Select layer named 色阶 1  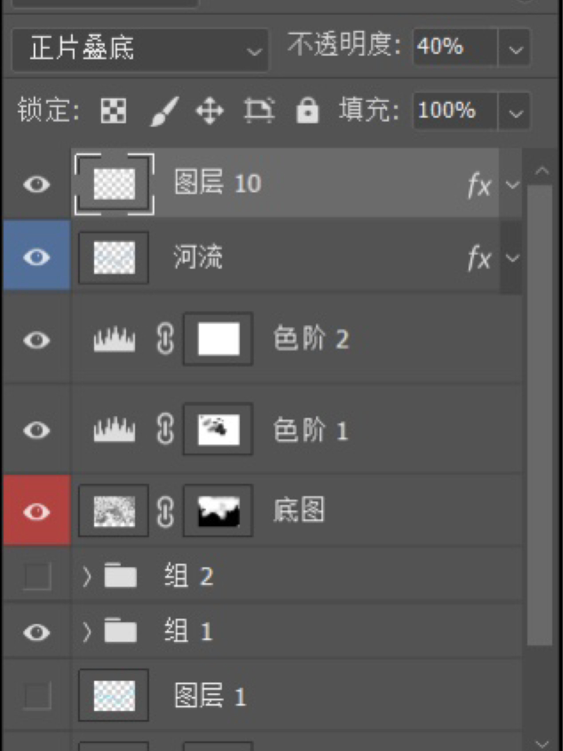(311, 429)
